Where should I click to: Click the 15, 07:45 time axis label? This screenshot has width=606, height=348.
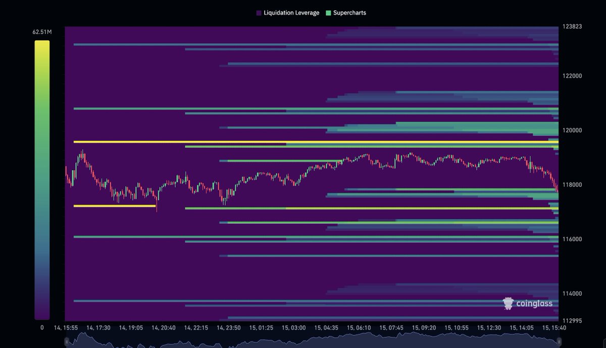[x=392, y=328]
